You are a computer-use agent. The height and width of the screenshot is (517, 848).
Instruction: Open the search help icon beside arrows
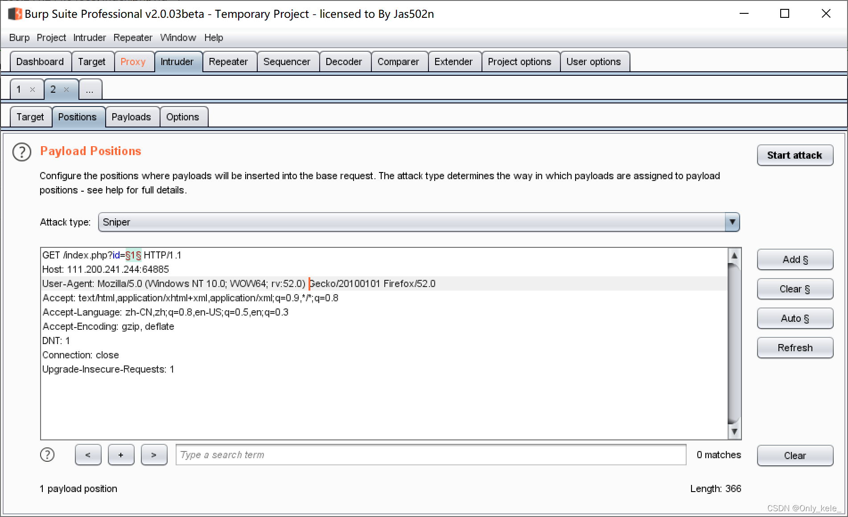[47, 455]
